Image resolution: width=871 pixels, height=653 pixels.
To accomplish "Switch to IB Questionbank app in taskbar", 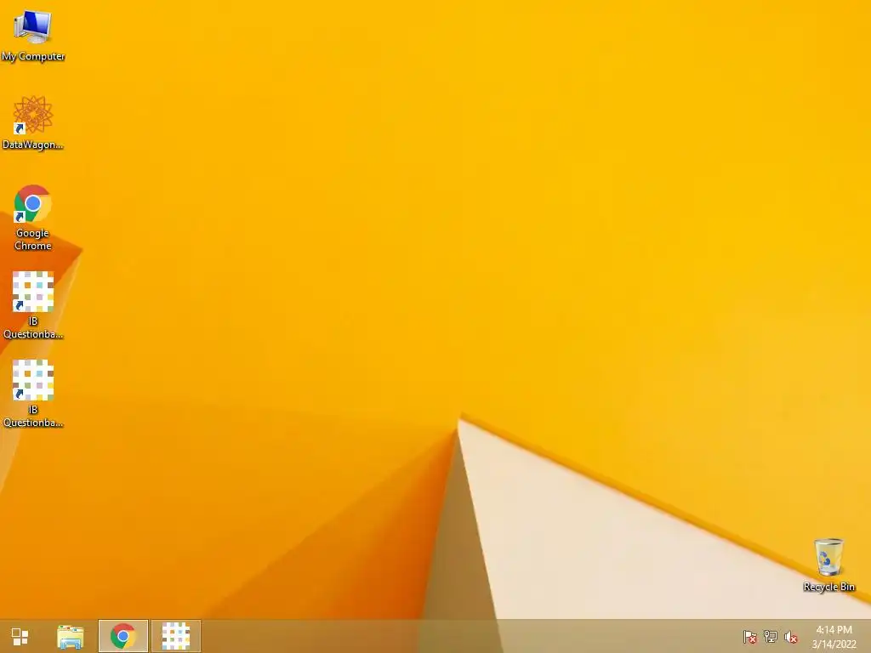I will [x=176, y=636].
